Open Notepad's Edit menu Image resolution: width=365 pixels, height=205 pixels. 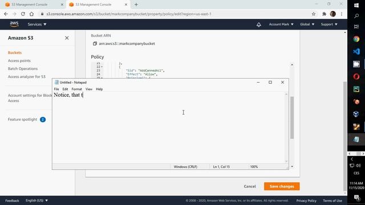click(65, 89)
